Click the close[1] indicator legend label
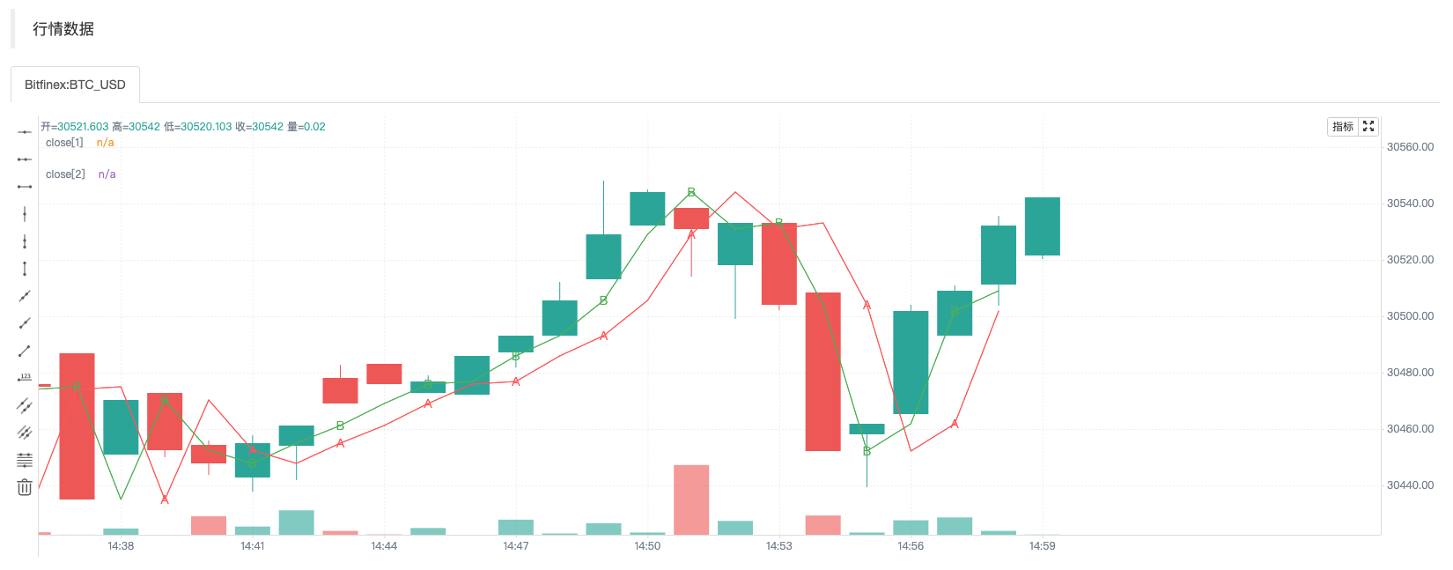Image resolution: width=1453 pixels, height=570 pixels. pos(64,143)
